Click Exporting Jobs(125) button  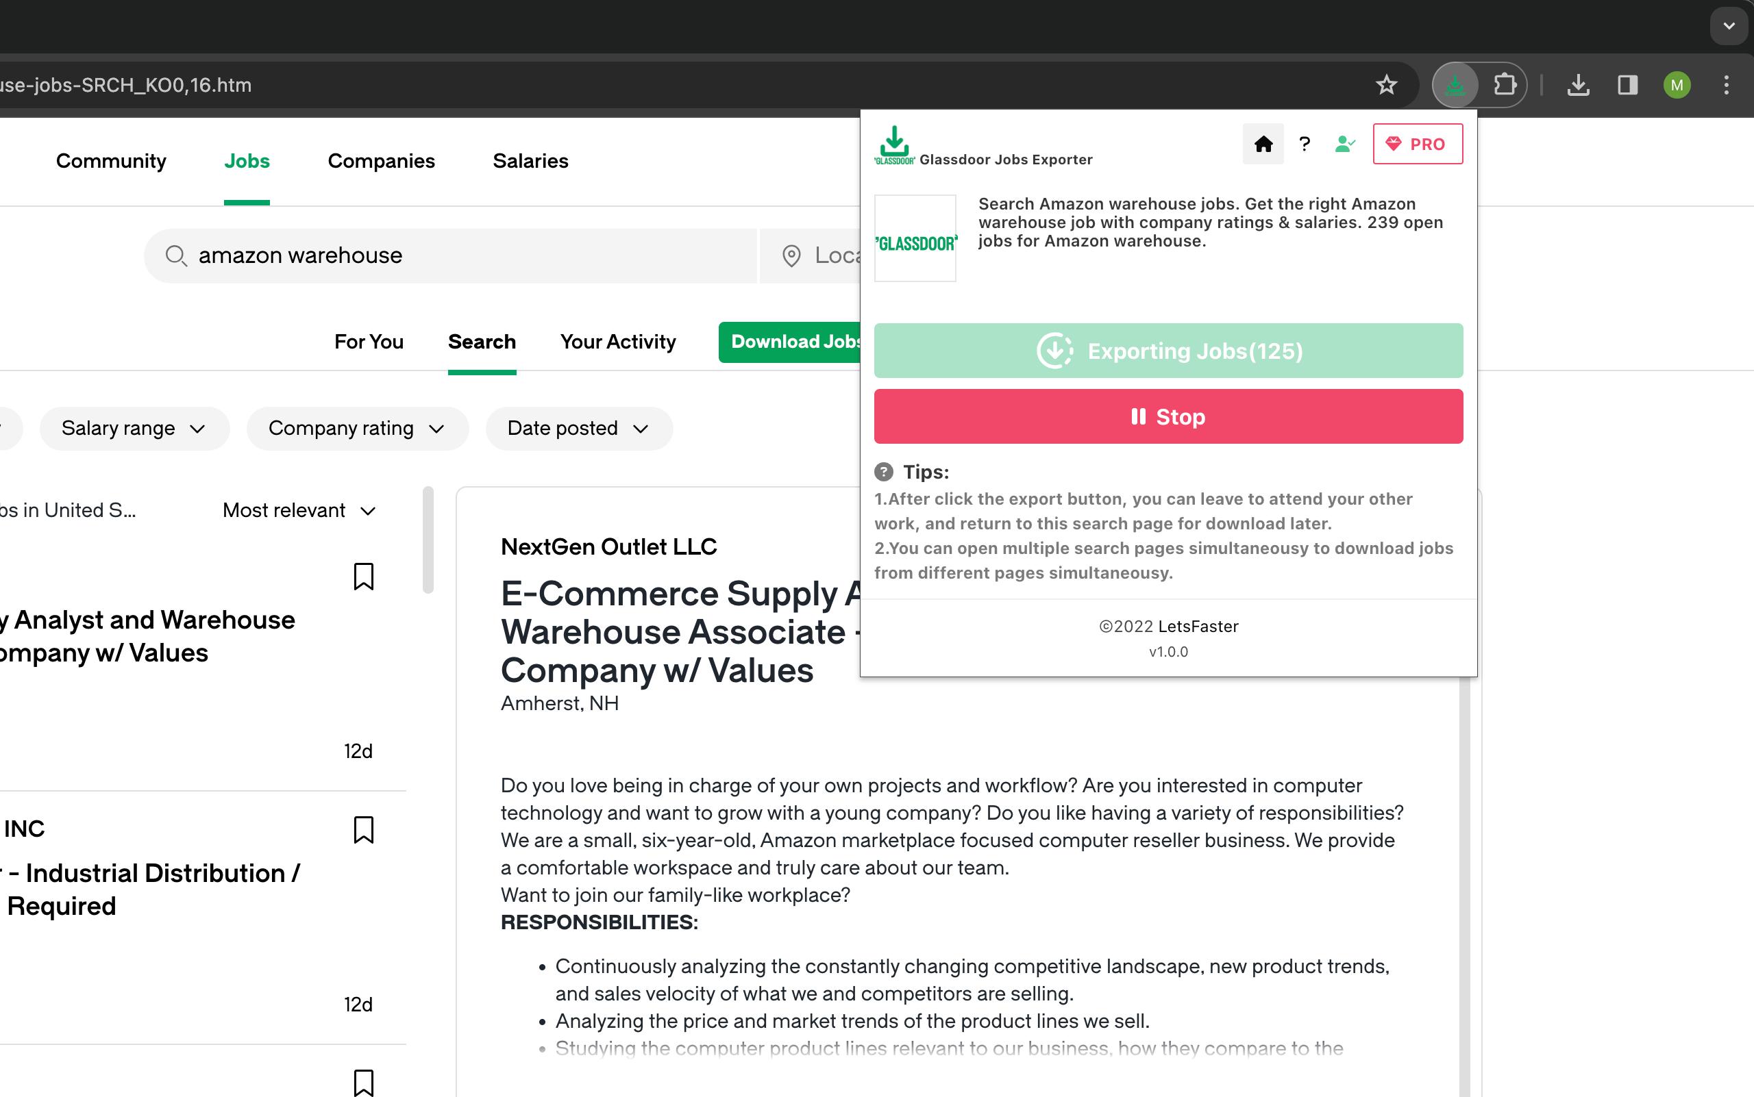[x=1168, y=351]
